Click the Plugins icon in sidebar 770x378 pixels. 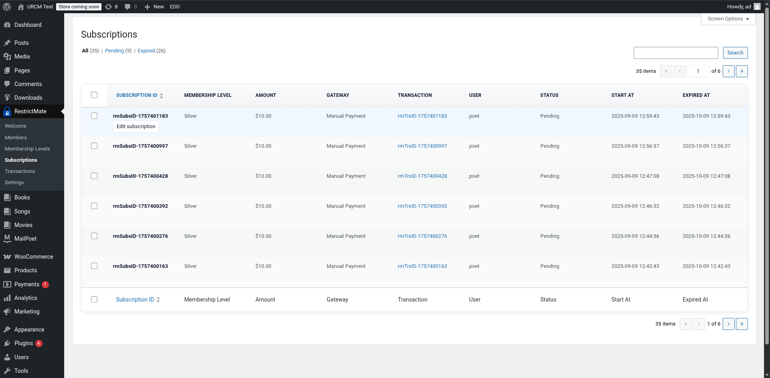pos(7,343)
